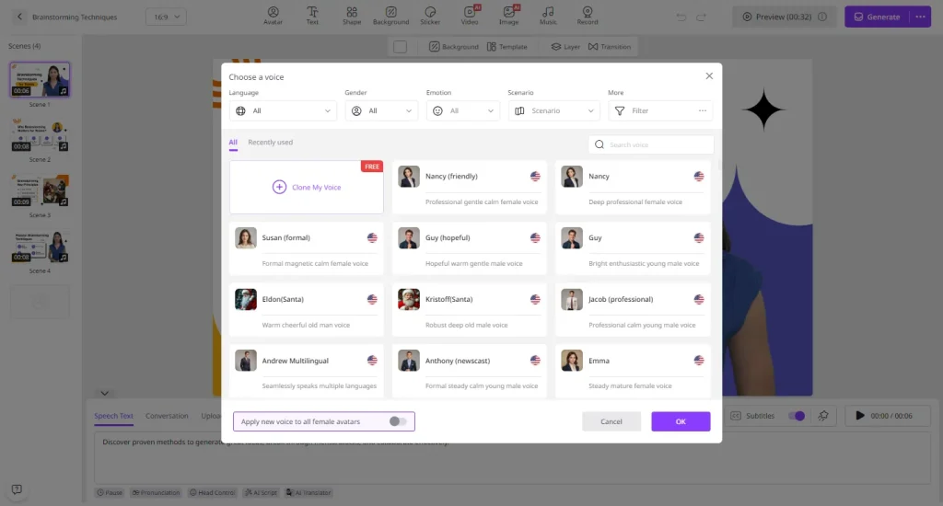943x506 pixels.
Task: Open Generate more options ellipsis
Action: [x=920, y=17]
